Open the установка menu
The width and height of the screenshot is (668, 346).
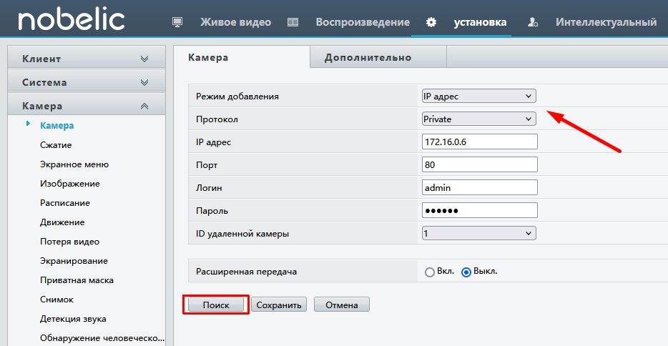[x=480, y=22]
